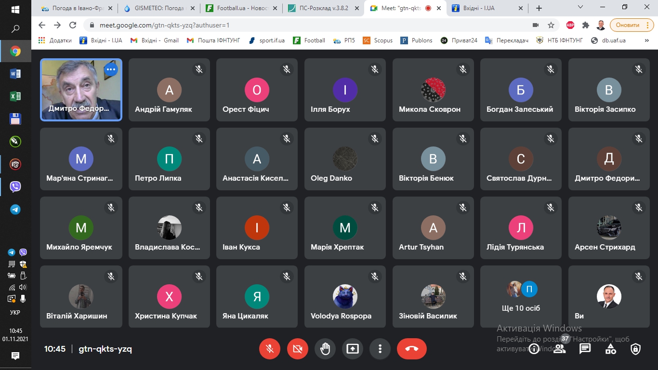Viewport: 658px width, 370px height.
Task: Open meeting details info icon
Action: [x=534, y=349]
